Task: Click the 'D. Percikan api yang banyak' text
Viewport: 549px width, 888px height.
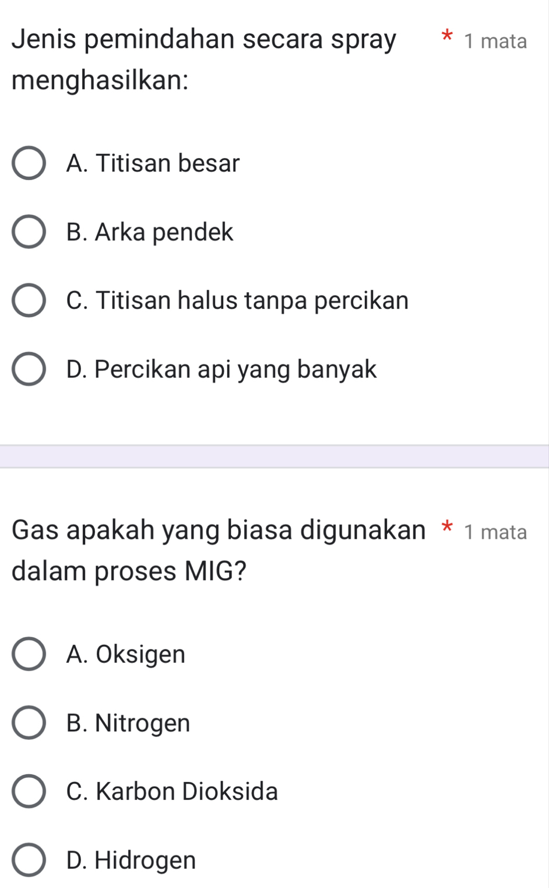Action: pos(221,370)
